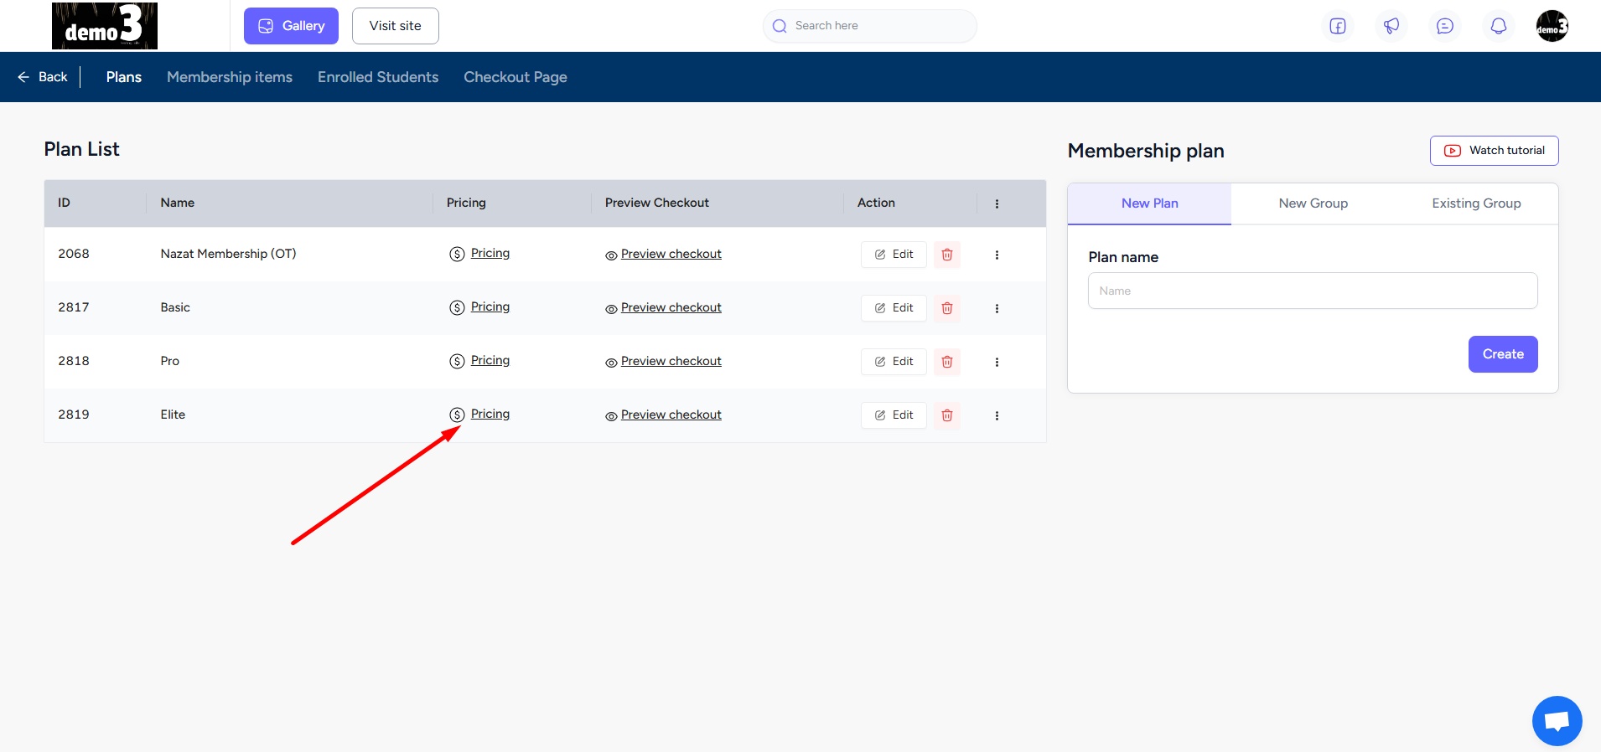The width and height of the screenshot is (1601, 752).
Task: Open Pricing link for Elite plan
Action: click(490, 414)
